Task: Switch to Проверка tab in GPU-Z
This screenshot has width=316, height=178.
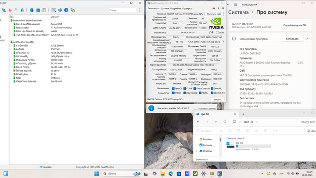Action: (x=187, y=8)
